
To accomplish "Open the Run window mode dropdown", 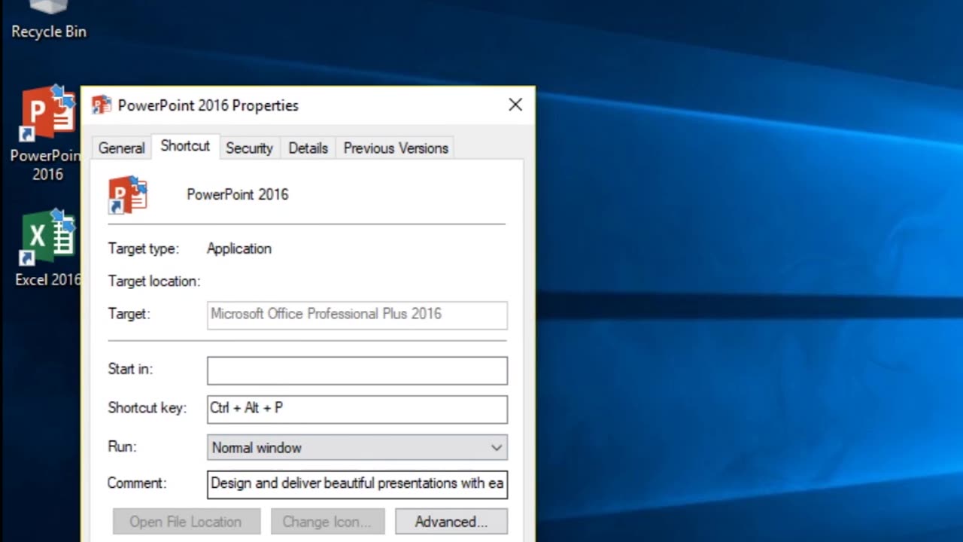I will click(x=357, y=447).
